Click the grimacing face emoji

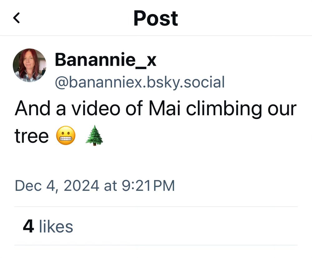[66, 137]
